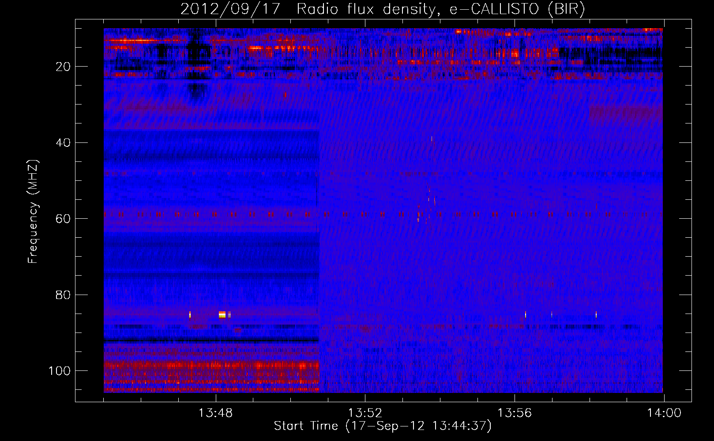Click the frequency tick label 40
Image resolution: width=714 pixels, height=441 pixels.
tap(64, 143)
